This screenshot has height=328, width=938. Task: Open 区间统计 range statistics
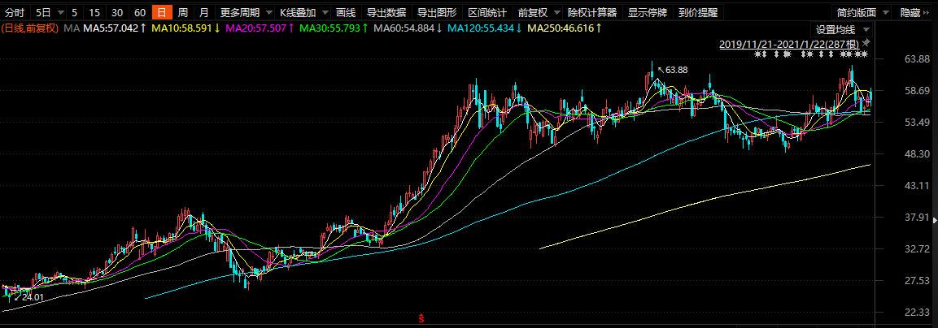pos(487,12)
